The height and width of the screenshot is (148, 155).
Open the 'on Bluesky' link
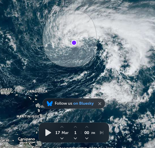83,104
